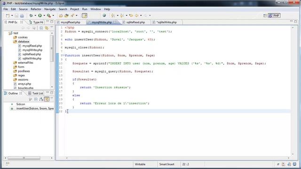Open the Source menu
This screenshot has height=169, width=301.
(23, 9)
